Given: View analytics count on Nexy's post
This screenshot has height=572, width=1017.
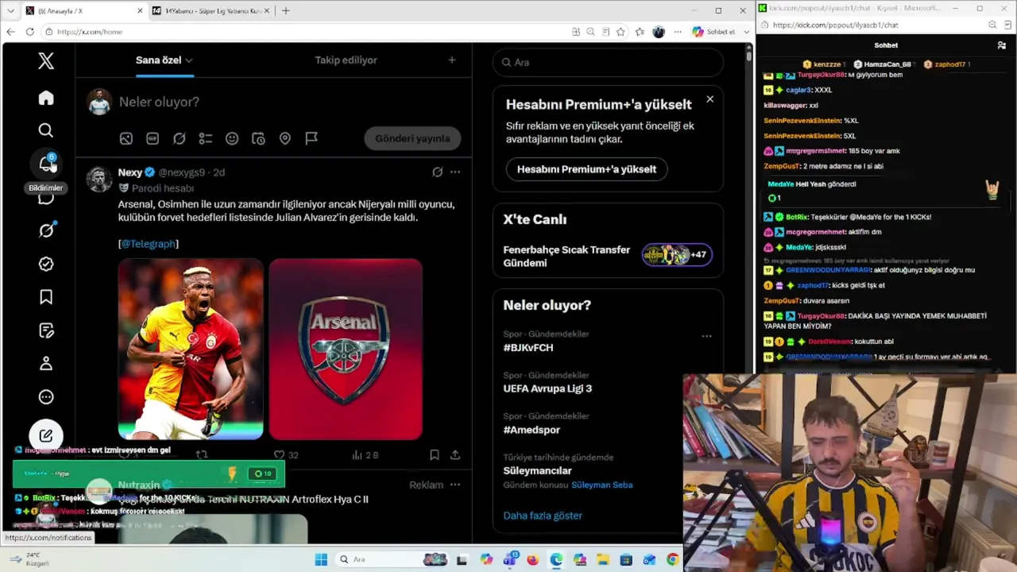Looking at the screenshot, I should pyautogui.click(x=365, y=455).
